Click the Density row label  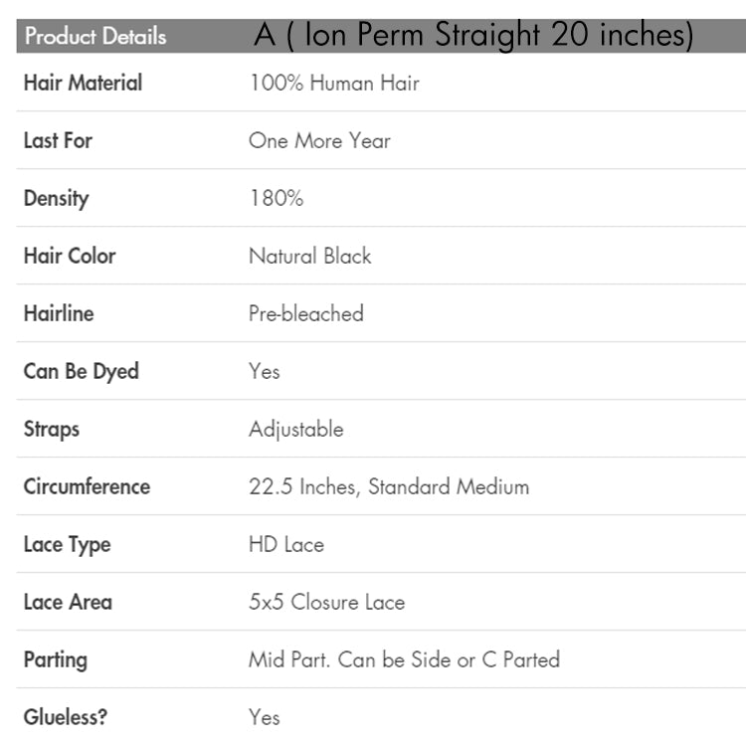point(56,198)
